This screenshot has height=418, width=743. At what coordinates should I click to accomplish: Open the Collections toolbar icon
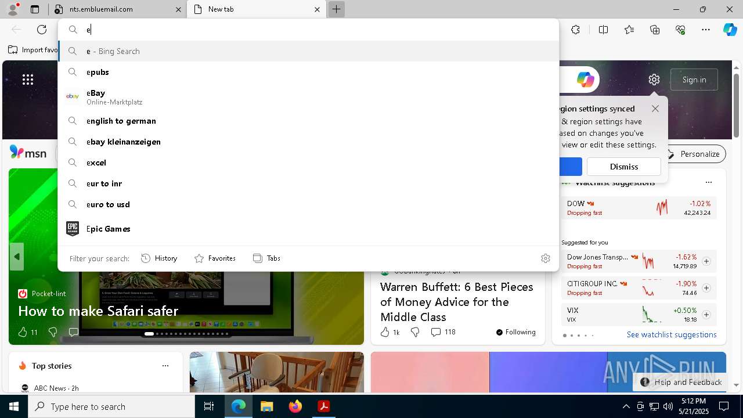(655, 30)
